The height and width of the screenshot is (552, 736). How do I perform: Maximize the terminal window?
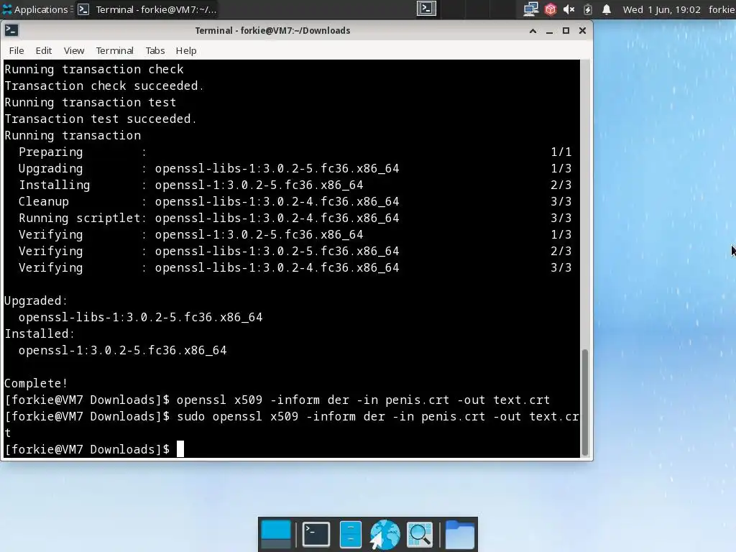(x=566, y=31)
